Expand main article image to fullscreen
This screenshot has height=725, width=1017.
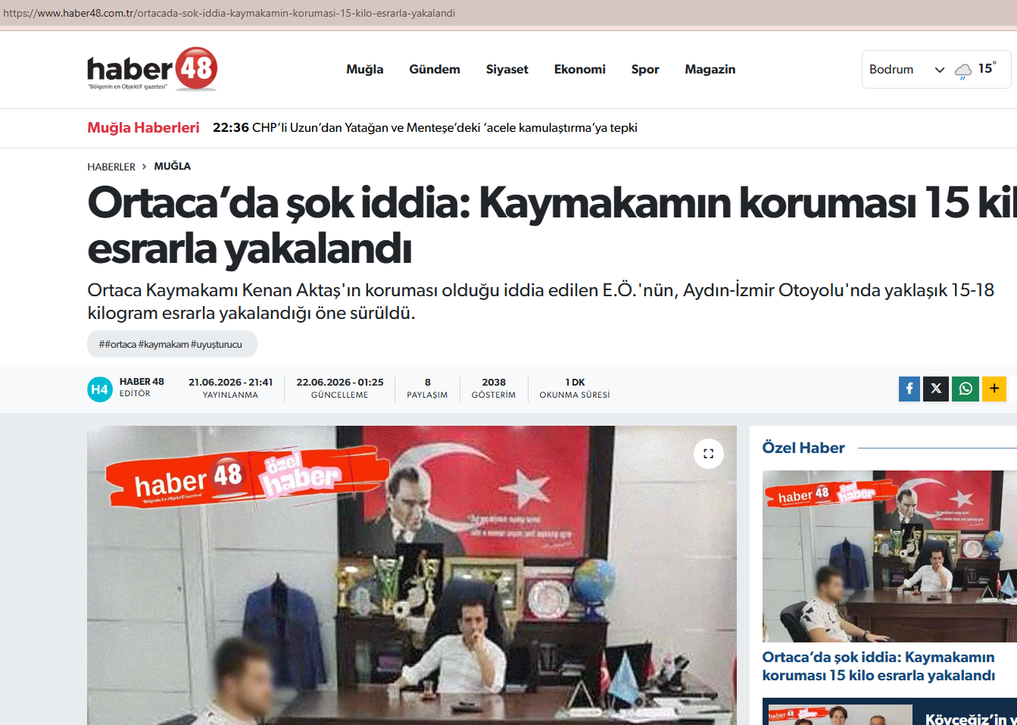[x=709, y=454]
